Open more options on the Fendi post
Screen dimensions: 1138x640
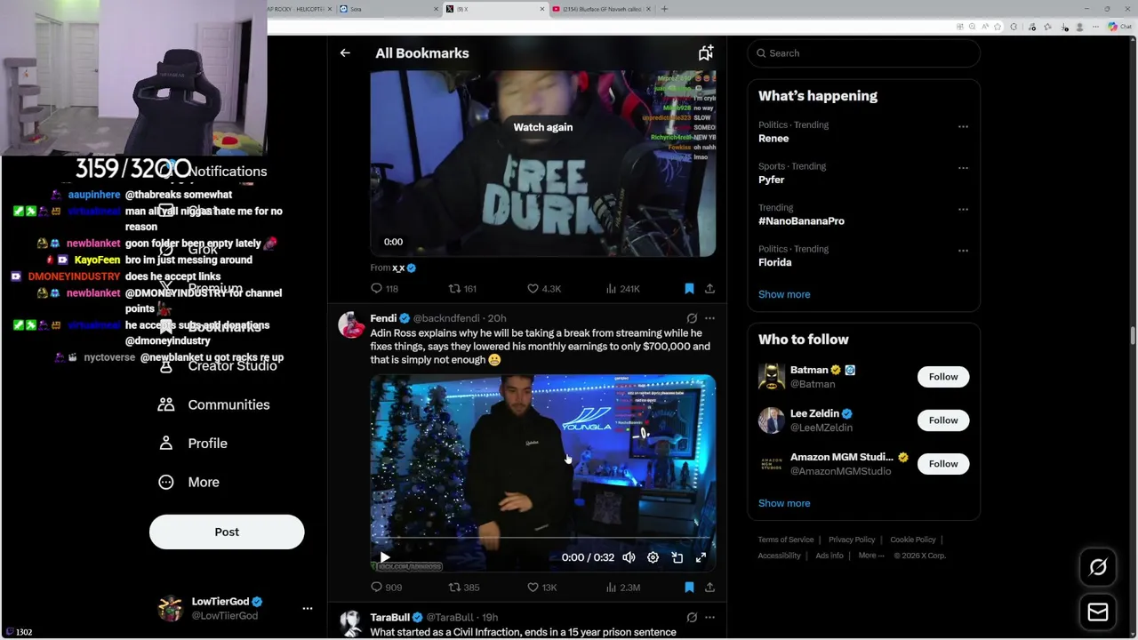[x=709, y=318]
